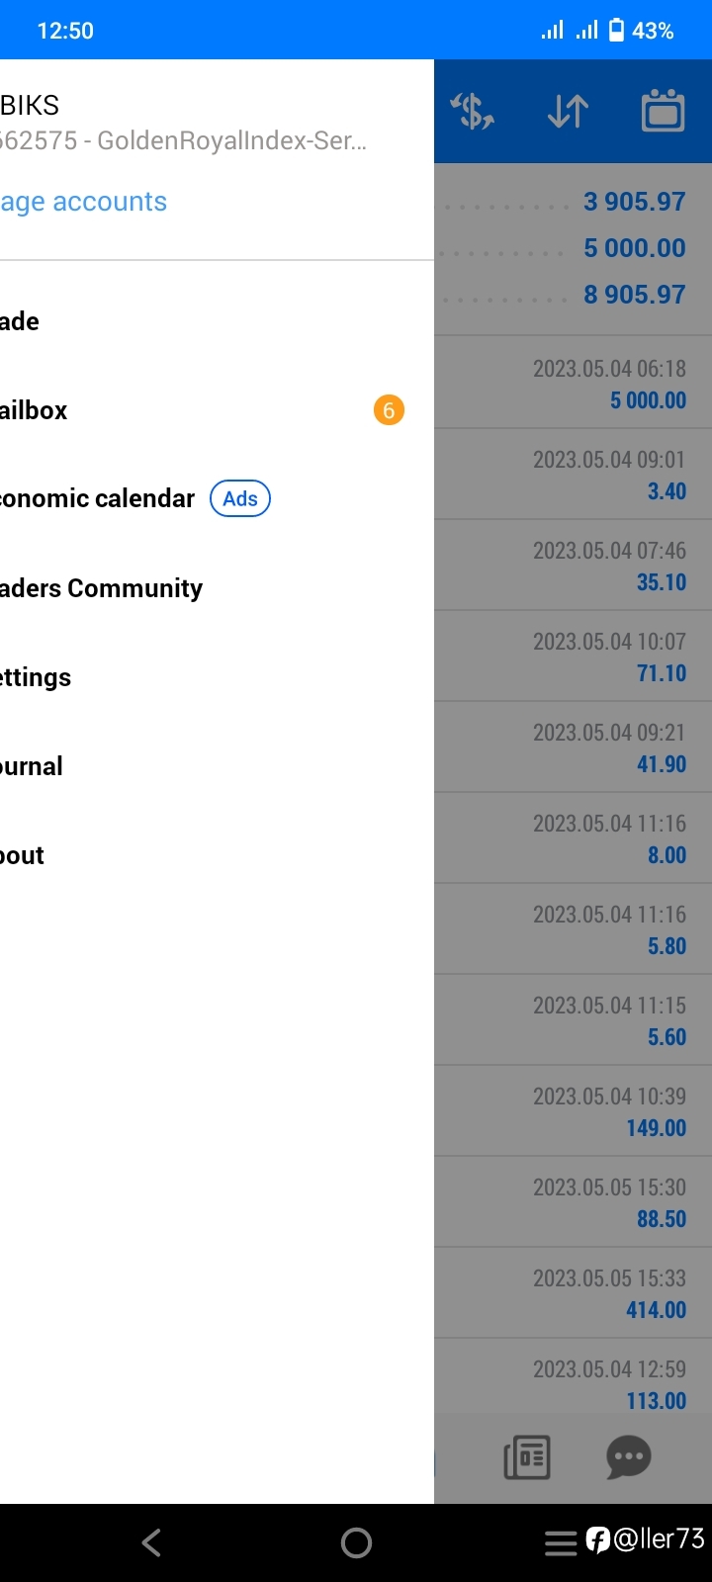This screenshot has height=1582, width=712.
Task: Select the 2023.05.05 15:33 414.00 entry
Action: tap(573, 1293)
